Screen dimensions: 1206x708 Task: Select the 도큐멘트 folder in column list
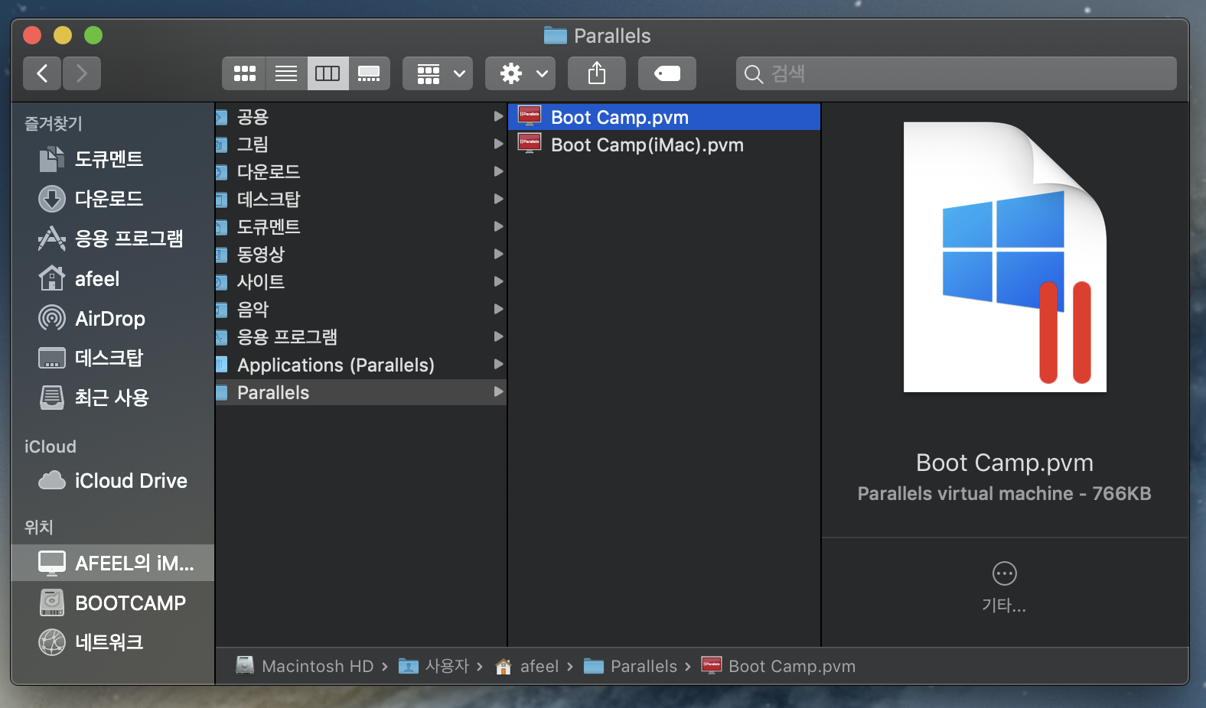pyautogui.click(x=360, y=226)
